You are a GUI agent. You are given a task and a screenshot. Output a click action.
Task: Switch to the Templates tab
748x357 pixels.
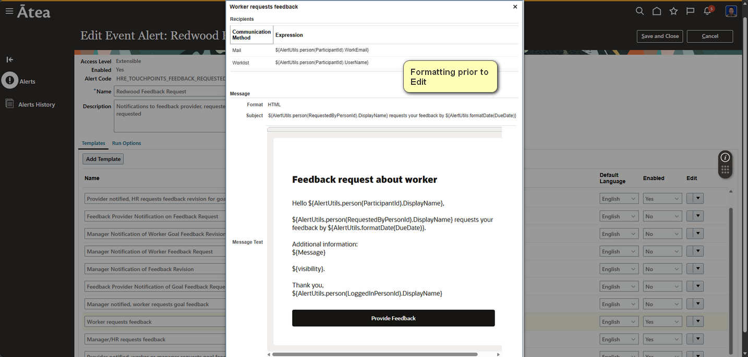click(x=93, y=143)
